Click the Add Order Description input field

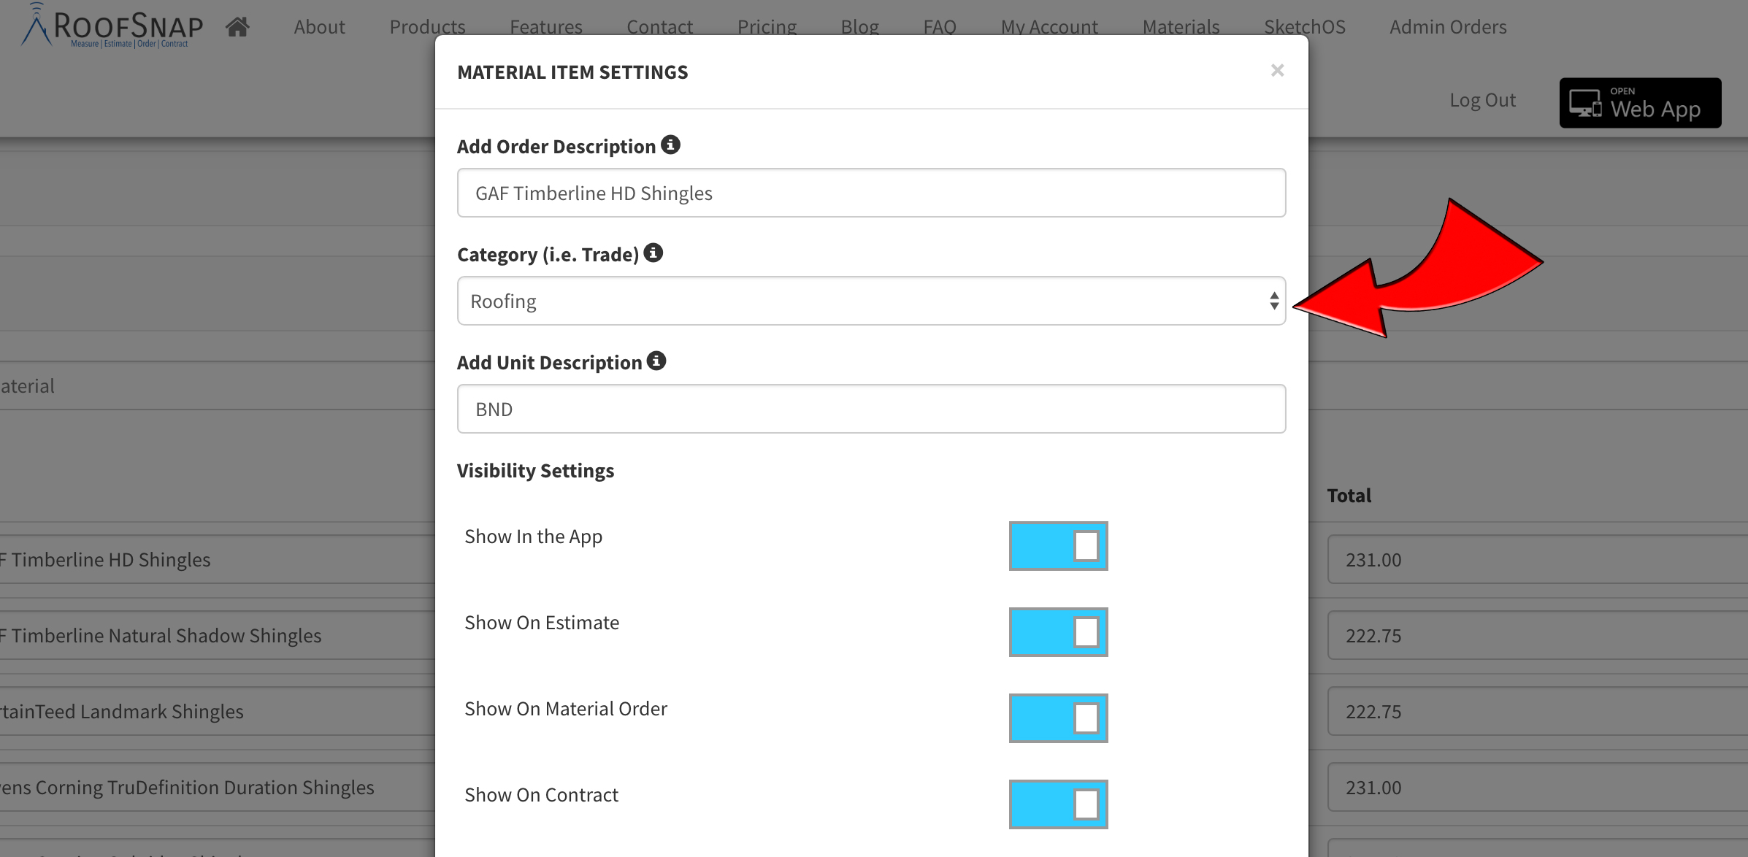point(871,193)
